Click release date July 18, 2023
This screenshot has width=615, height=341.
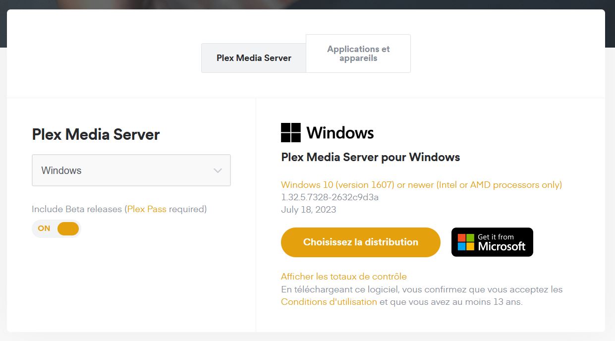pyautogui.click(x=309, y=210)
